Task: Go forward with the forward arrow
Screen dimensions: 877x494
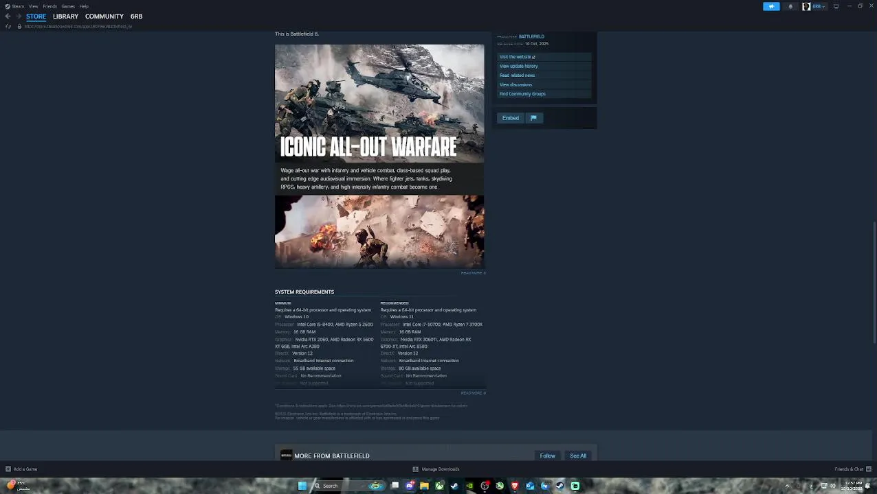Action: coord(18,16)
